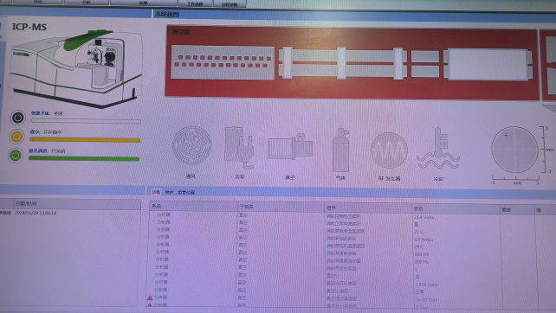This screenshot has width=556, height=313.
Task: Click the ICP-MS title text
Action: (x=29, y=27)
